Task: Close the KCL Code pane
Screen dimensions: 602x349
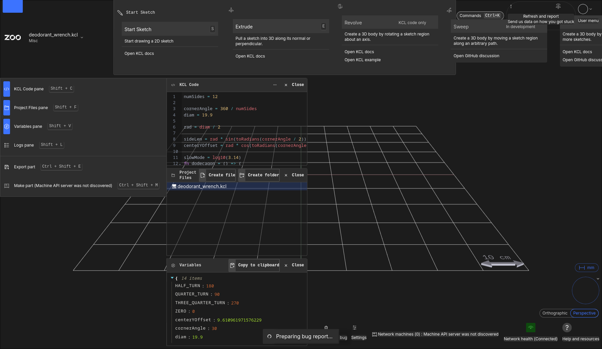Action: [x=294, y=85]
